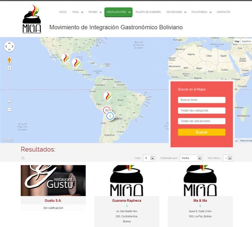Open the results count dropdown showing 9
Screen dimensions: 252x227
(x=149, y=158)
